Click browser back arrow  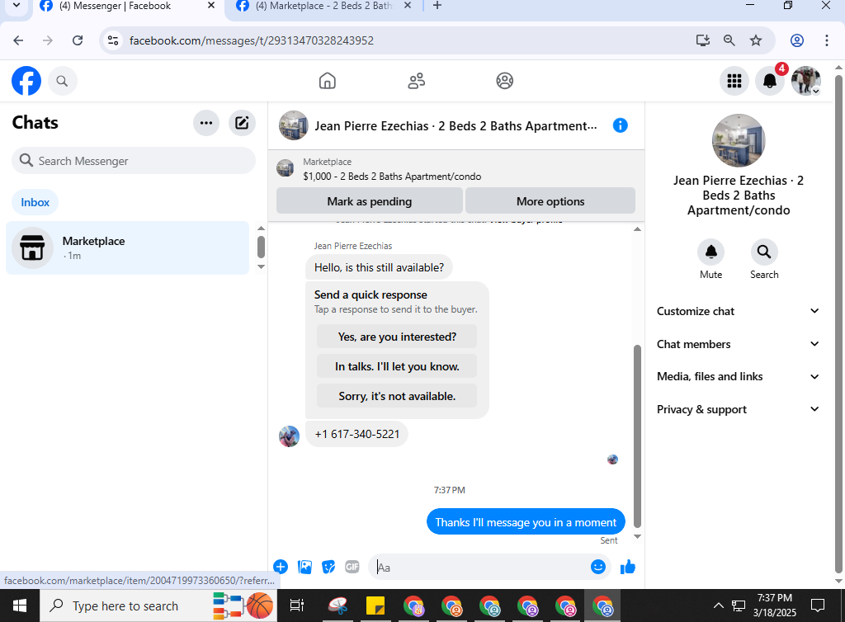point(18,40)
